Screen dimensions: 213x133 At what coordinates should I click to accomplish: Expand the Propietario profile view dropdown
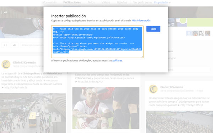(162, 2)
